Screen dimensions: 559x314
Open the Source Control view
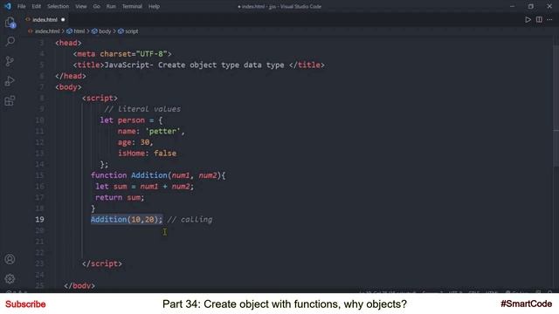[10, 61]
